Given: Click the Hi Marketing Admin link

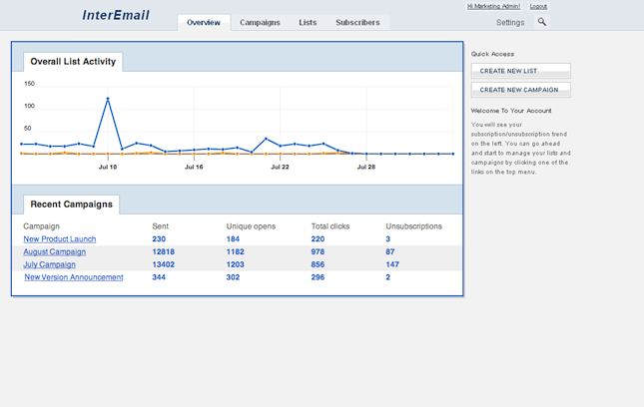Looking at the screenshot, I should 494,6.
